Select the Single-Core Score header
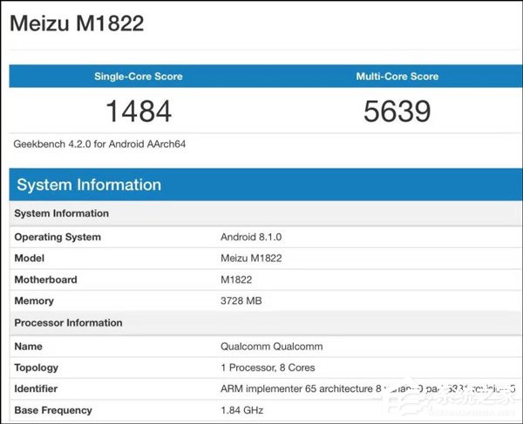Screen dimensions: 523x424 tap(139, 77)
